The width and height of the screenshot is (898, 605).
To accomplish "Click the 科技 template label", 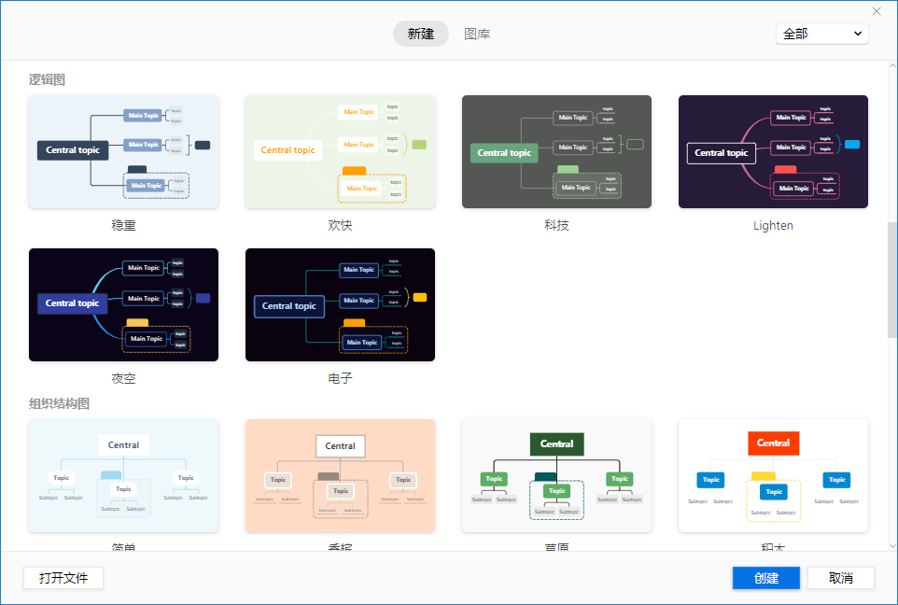I will pos(556,225).
